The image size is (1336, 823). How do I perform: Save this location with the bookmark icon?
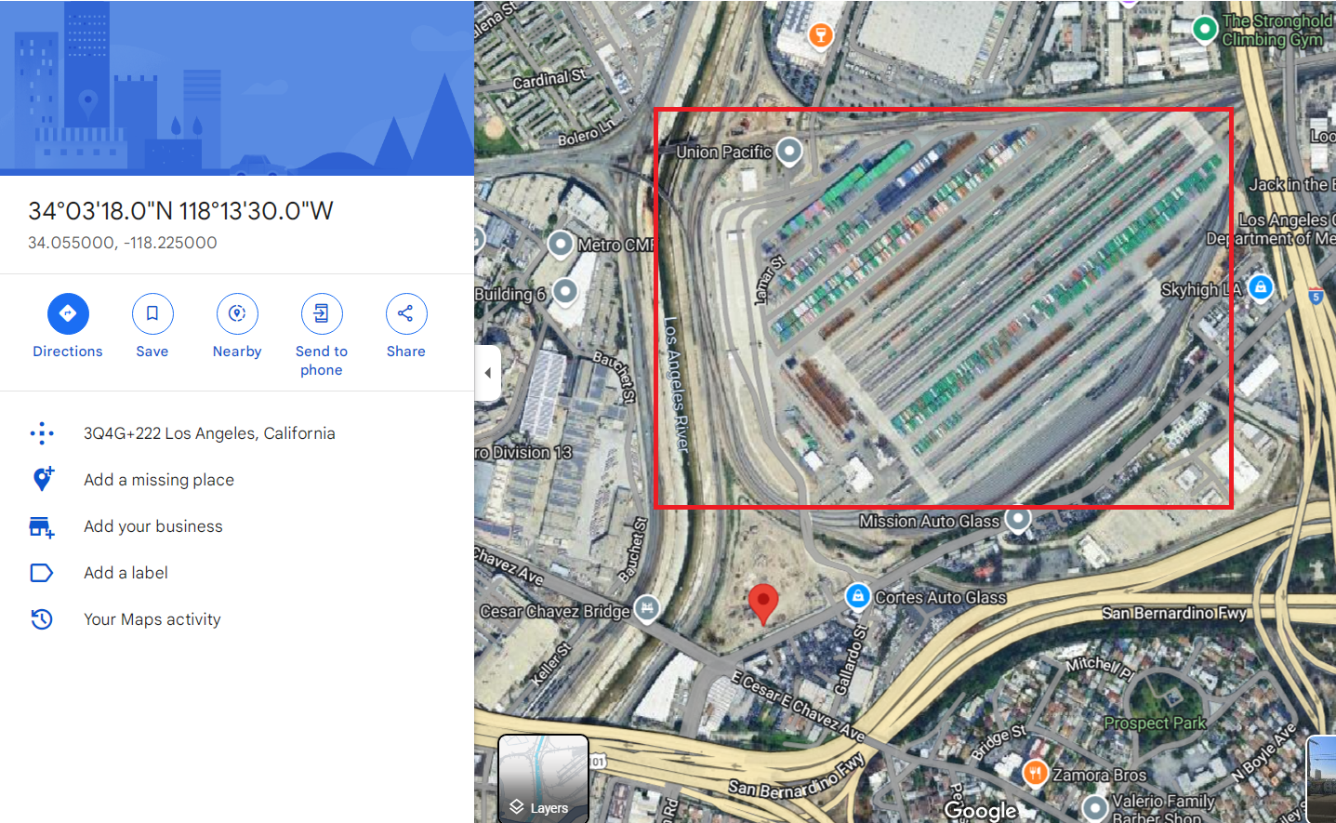(152, 313)
